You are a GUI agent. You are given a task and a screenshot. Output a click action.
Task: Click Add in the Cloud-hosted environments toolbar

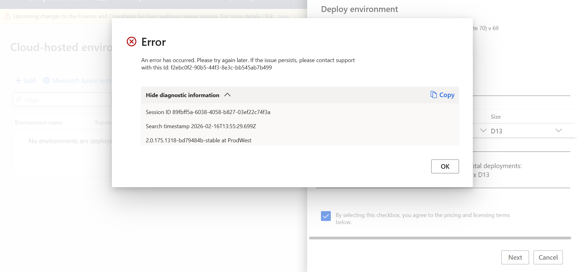25,81
